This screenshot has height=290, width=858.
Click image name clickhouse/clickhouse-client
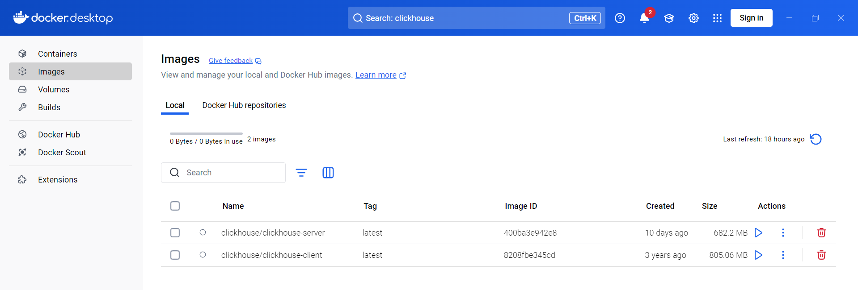pyautogui.click(x=271, y=255)
